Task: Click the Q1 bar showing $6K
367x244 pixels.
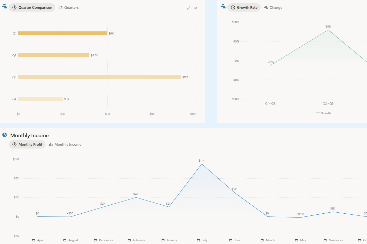Action: (x=62, y=33)
